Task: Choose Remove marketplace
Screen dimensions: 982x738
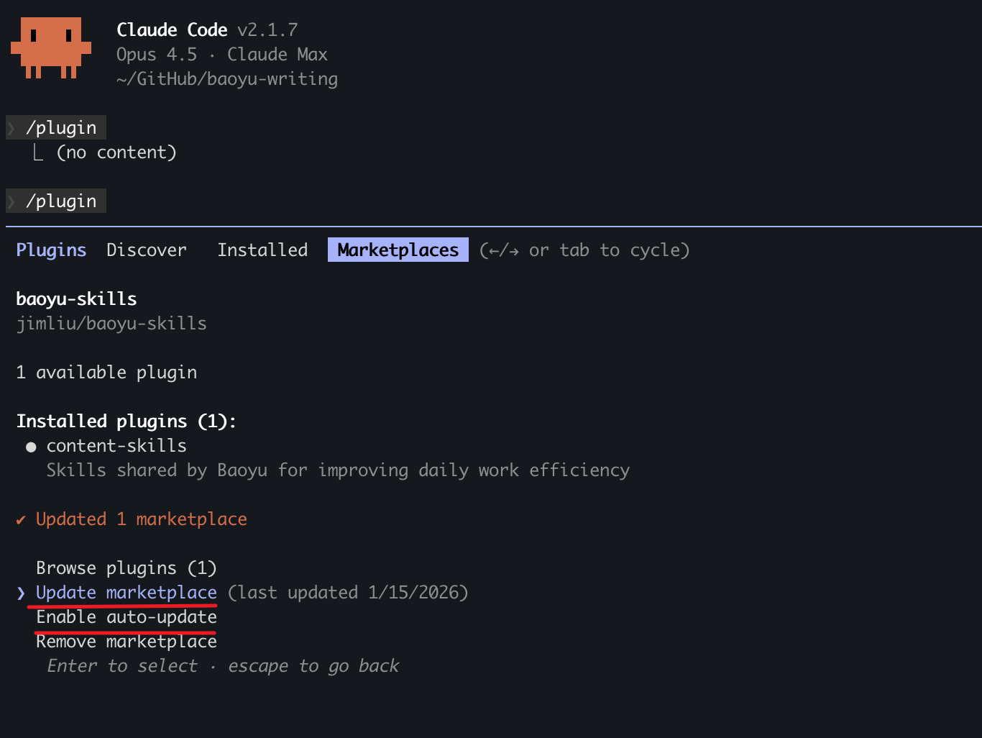Action: tap(126, 641)
